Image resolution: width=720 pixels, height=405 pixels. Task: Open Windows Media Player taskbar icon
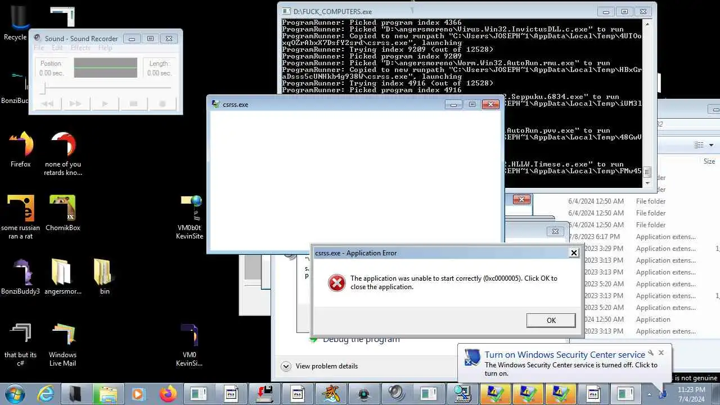click(x=137, y=394)
